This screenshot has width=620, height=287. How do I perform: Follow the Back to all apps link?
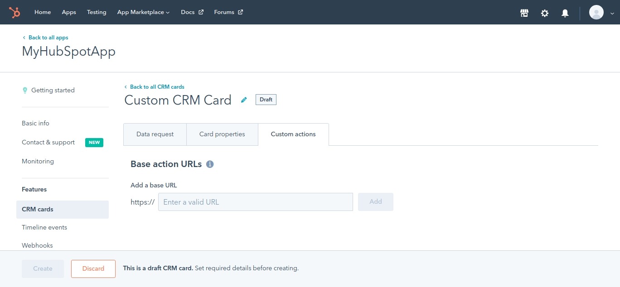[x=48, y=38]
